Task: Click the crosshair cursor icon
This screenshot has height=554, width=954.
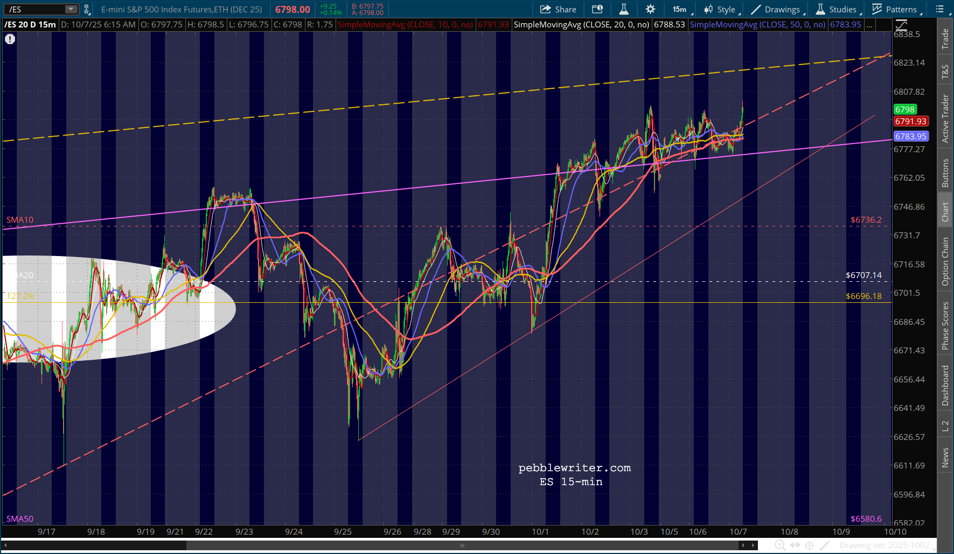Action: pyautogui.click(x=809, y=545)
